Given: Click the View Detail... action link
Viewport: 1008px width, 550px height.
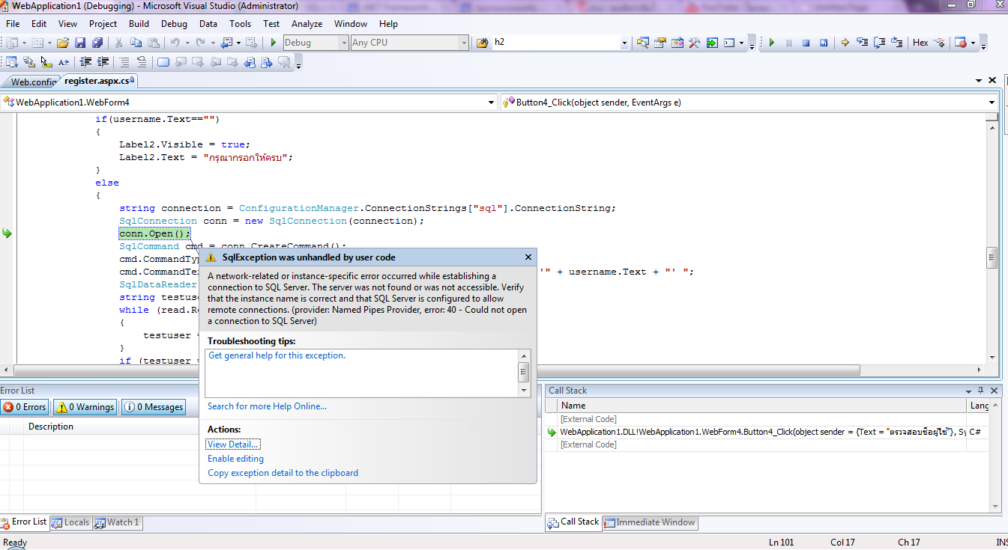Looking at the screenshot, I should 233,444.
